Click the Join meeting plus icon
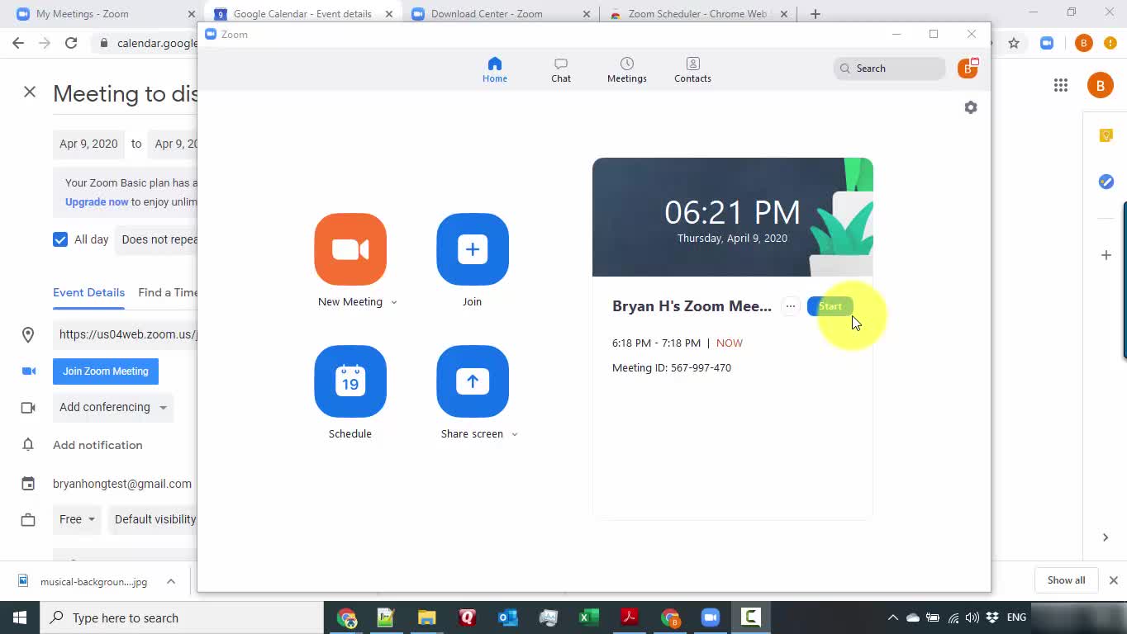Image resolution: width=1127 pixels, height=634 pixels. coord(473,249)
